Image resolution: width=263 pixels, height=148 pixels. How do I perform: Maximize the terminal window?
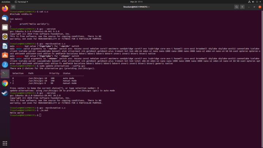pyautogui.click(x=254, y=7)
